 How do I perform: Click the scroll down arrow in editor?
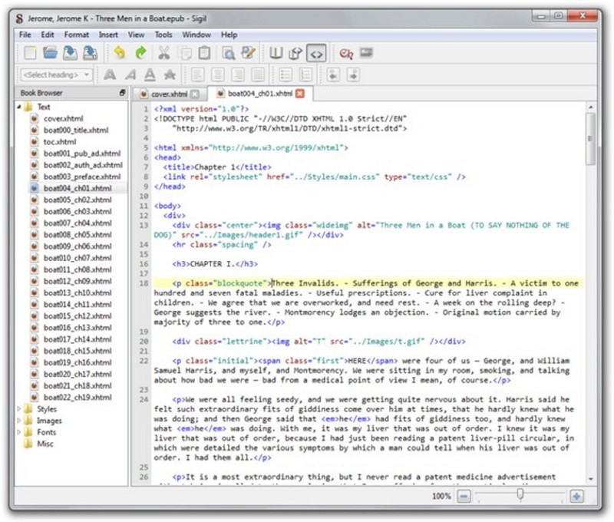[x=590, y=479]
